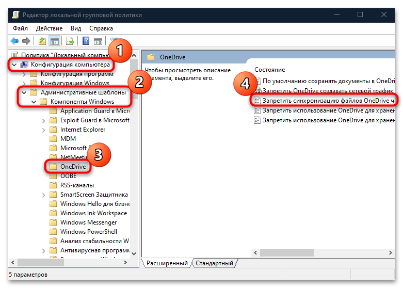Click the Internet Explorer folder icon
The height and width of the screenshot is (288, 403).
point(53,130)
